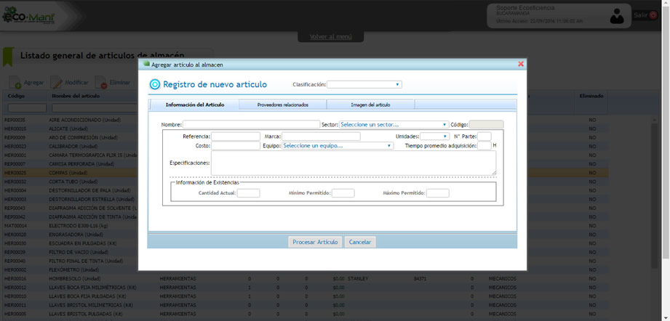The height and width of the screenshot is (321, 670).
Task: Switch to Imagen del articulo tab
Action: (370, 105)
